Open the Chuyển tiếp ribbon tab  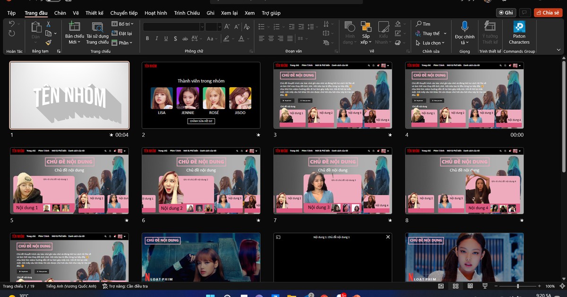124,13
